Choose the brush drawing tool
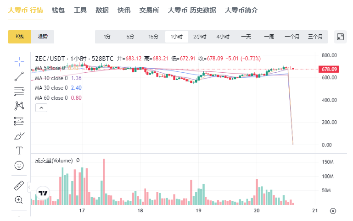The height and width of the screenshot is (221, 353). pyautogui.click(x=19, y=136)
